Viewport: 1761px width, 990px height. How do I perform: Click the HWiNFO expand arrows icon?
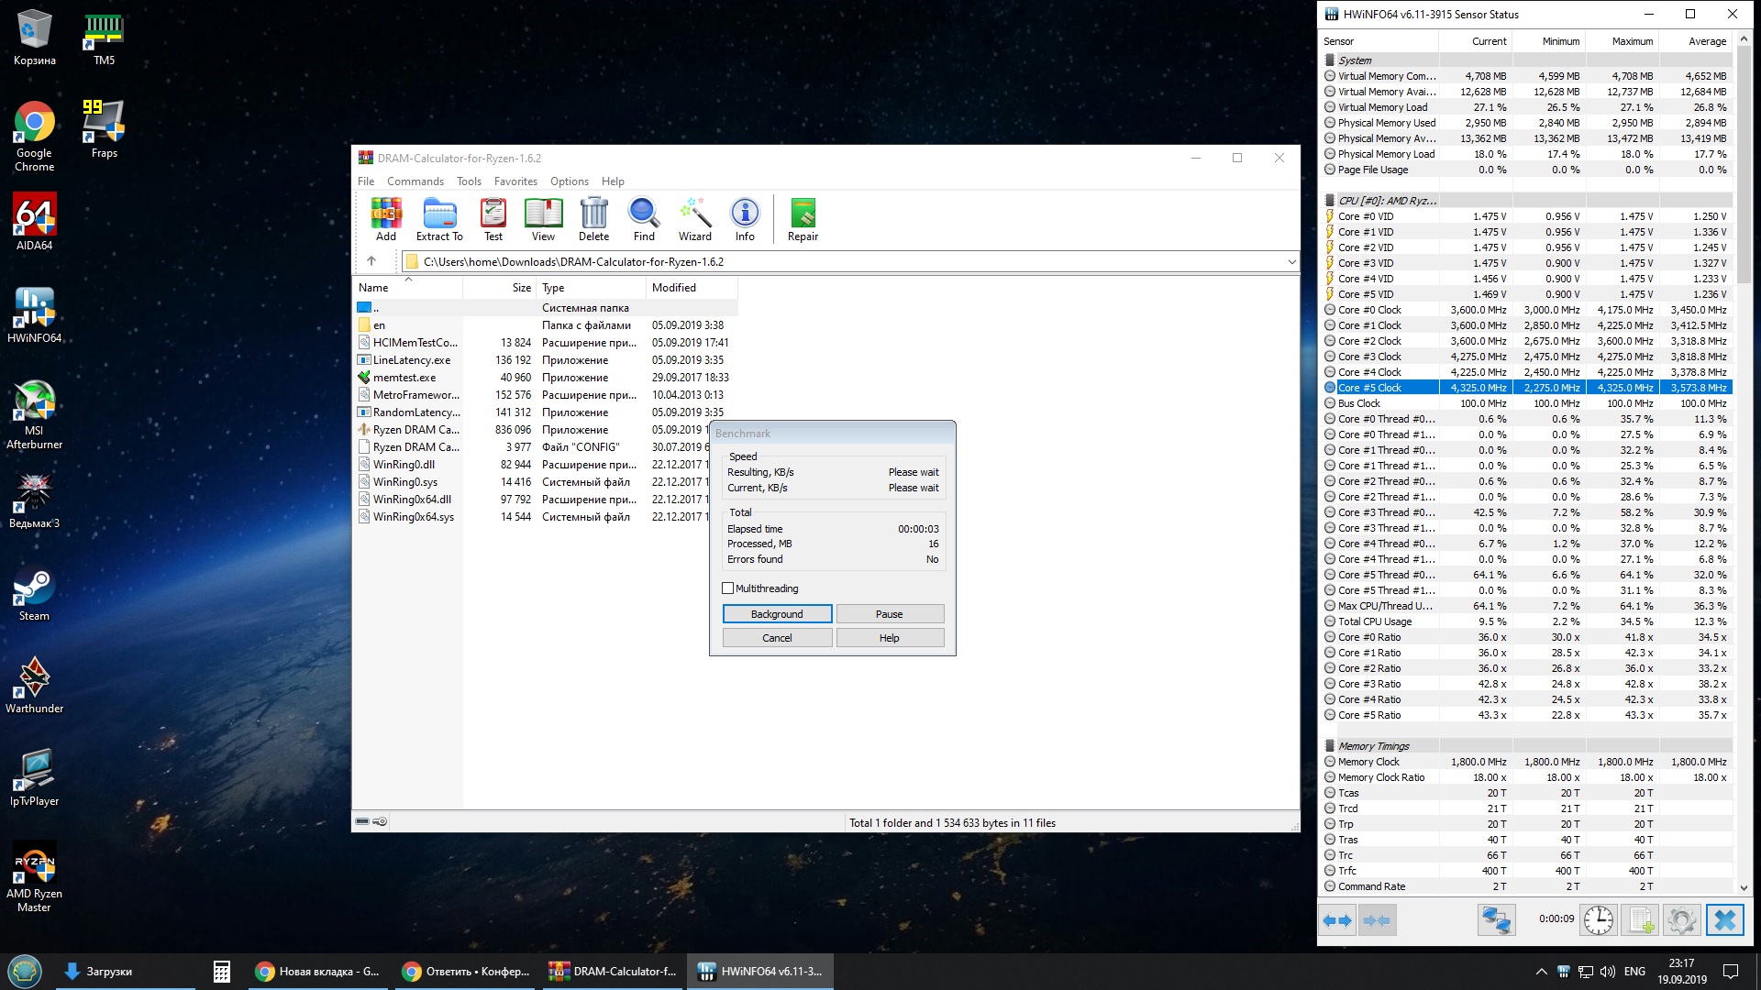(1337, 920)
